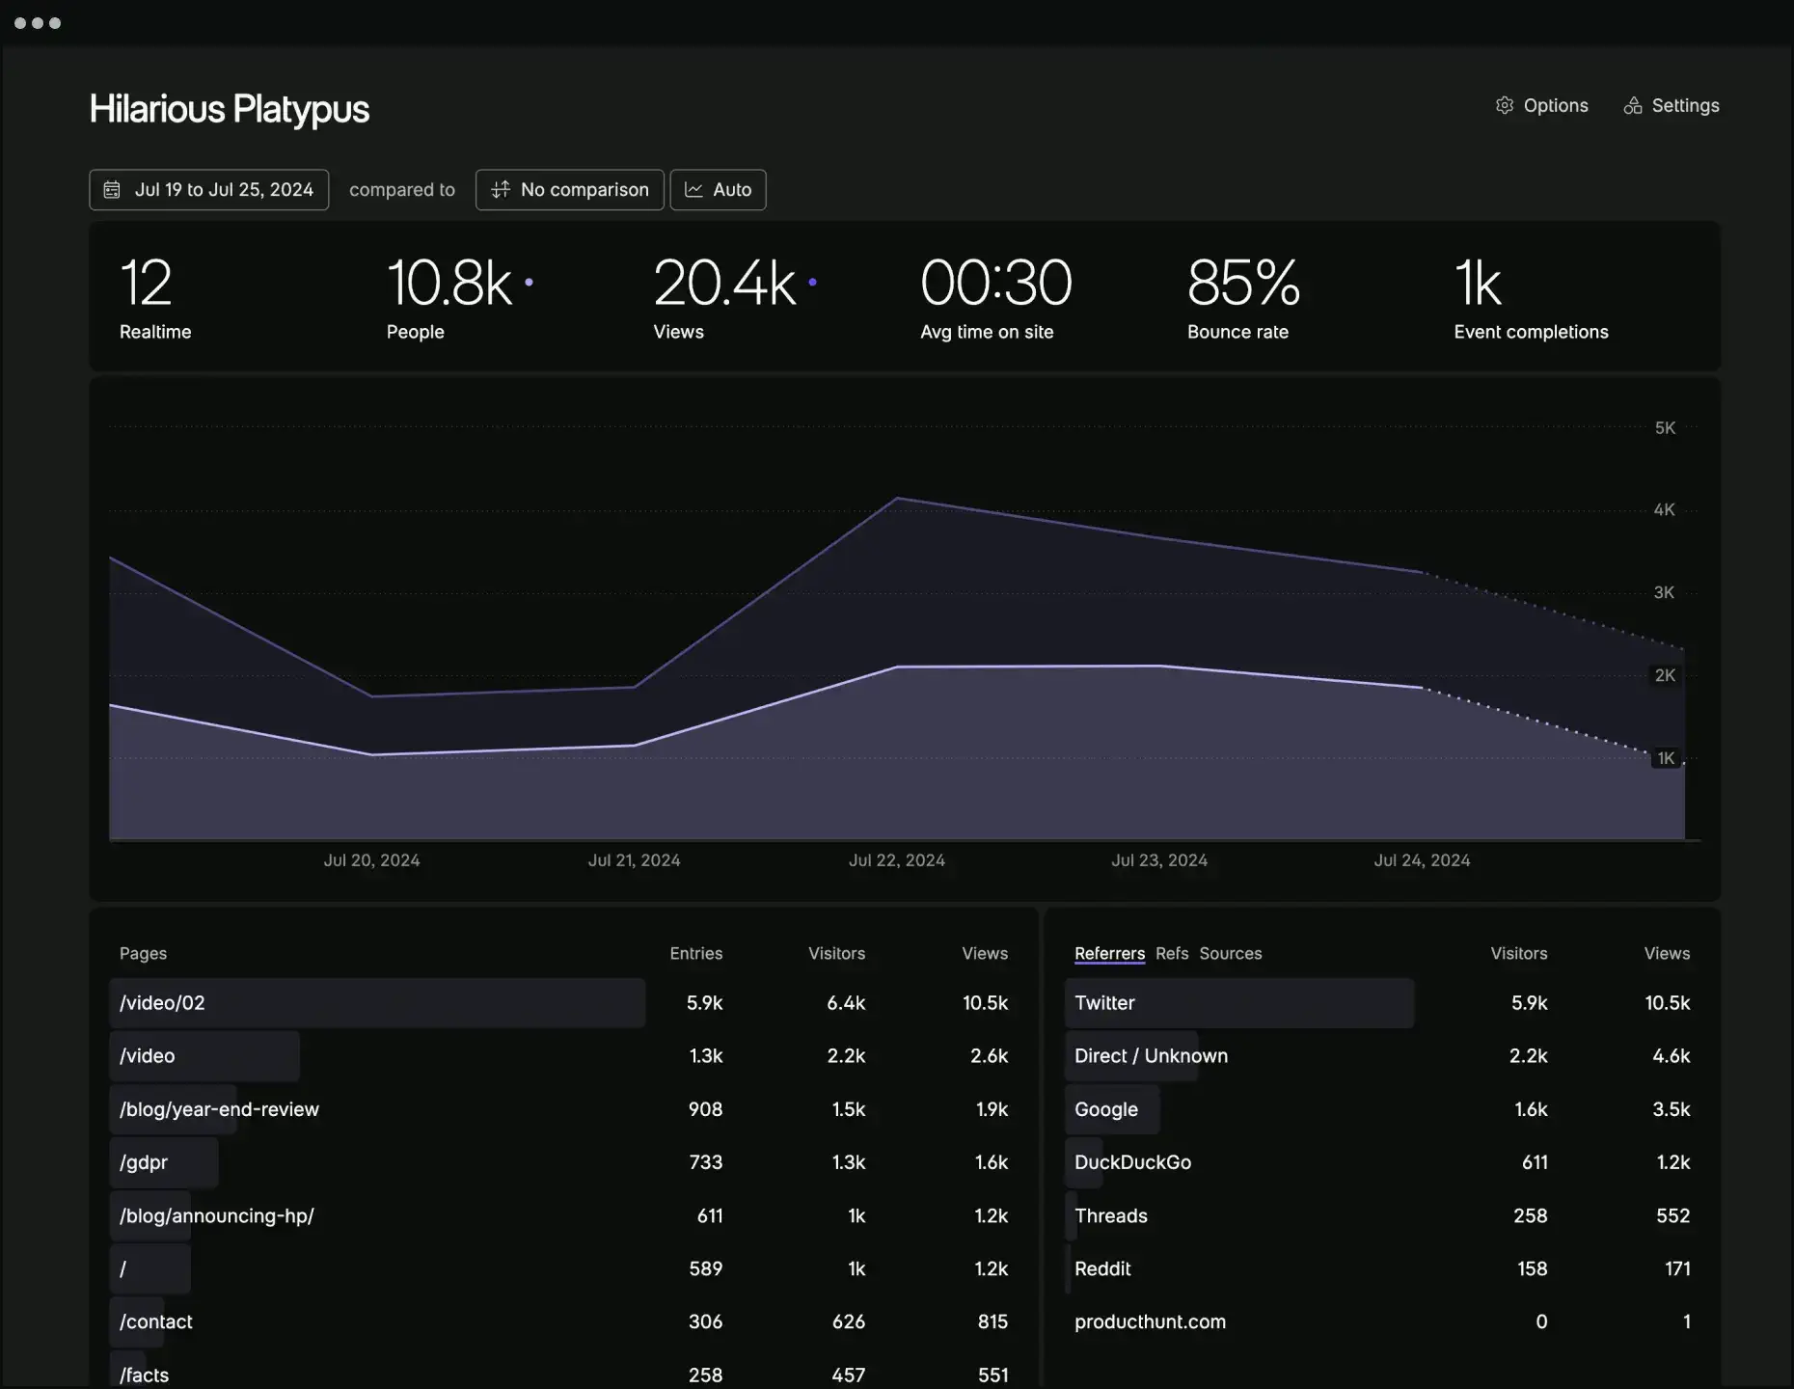Click the purple dot next to People count
The height and width of the screenshot is (1389, 1794).
(529, 282)
